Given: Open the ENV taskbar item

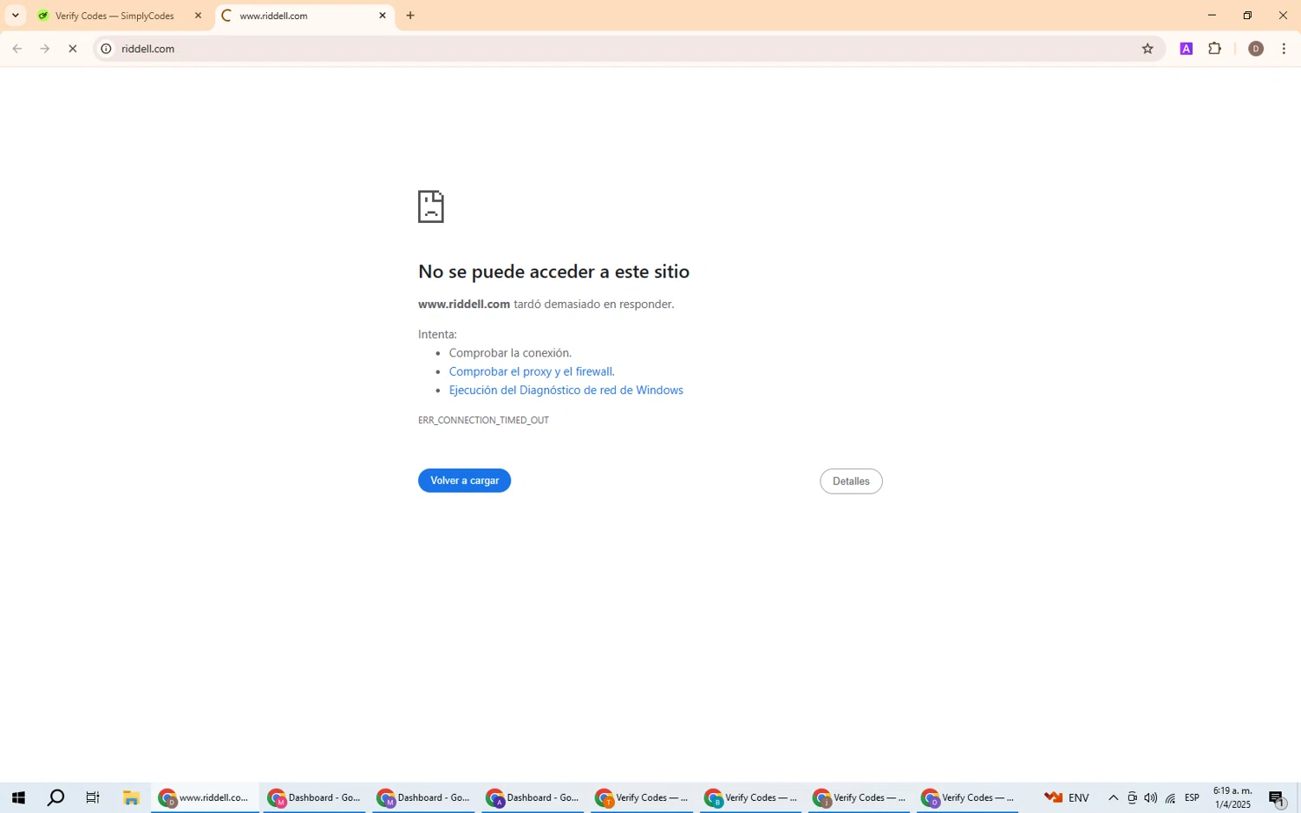Looking at the screenshot, I should point(1067,797).
